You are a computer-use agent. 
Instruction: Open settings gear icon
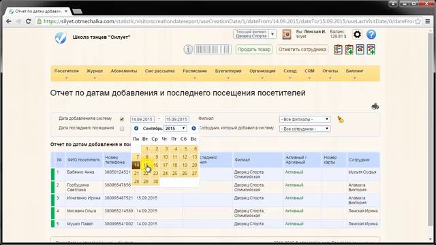[x=357, y=35]
